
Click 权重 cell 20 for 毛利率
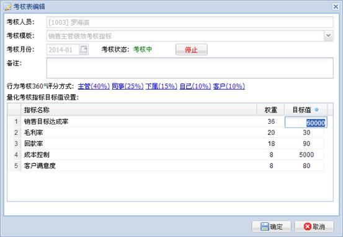coord(271,132)
